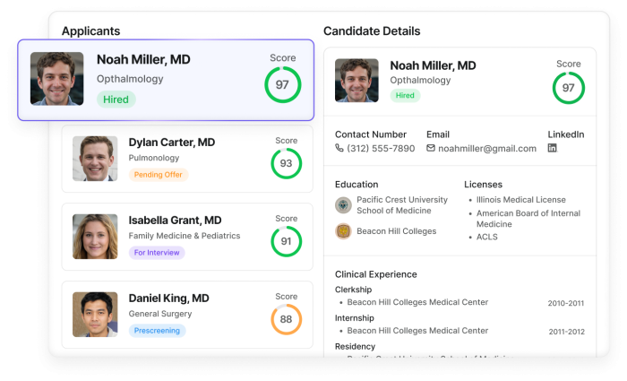Select Noah Miller applicant card
This screenshot has width=627, height=381.
point(166,81)
